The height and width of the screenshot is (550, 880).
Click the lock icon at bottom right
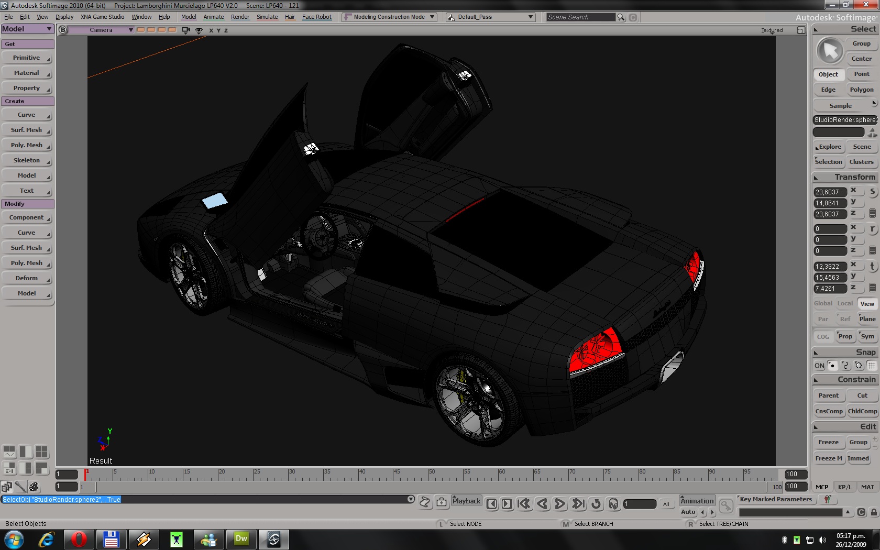coord(874,512)
